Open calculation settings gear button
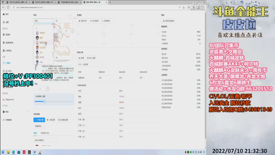The width and height of the screenshot is (275, 155). pyautogui.click(x=51, y=120)
